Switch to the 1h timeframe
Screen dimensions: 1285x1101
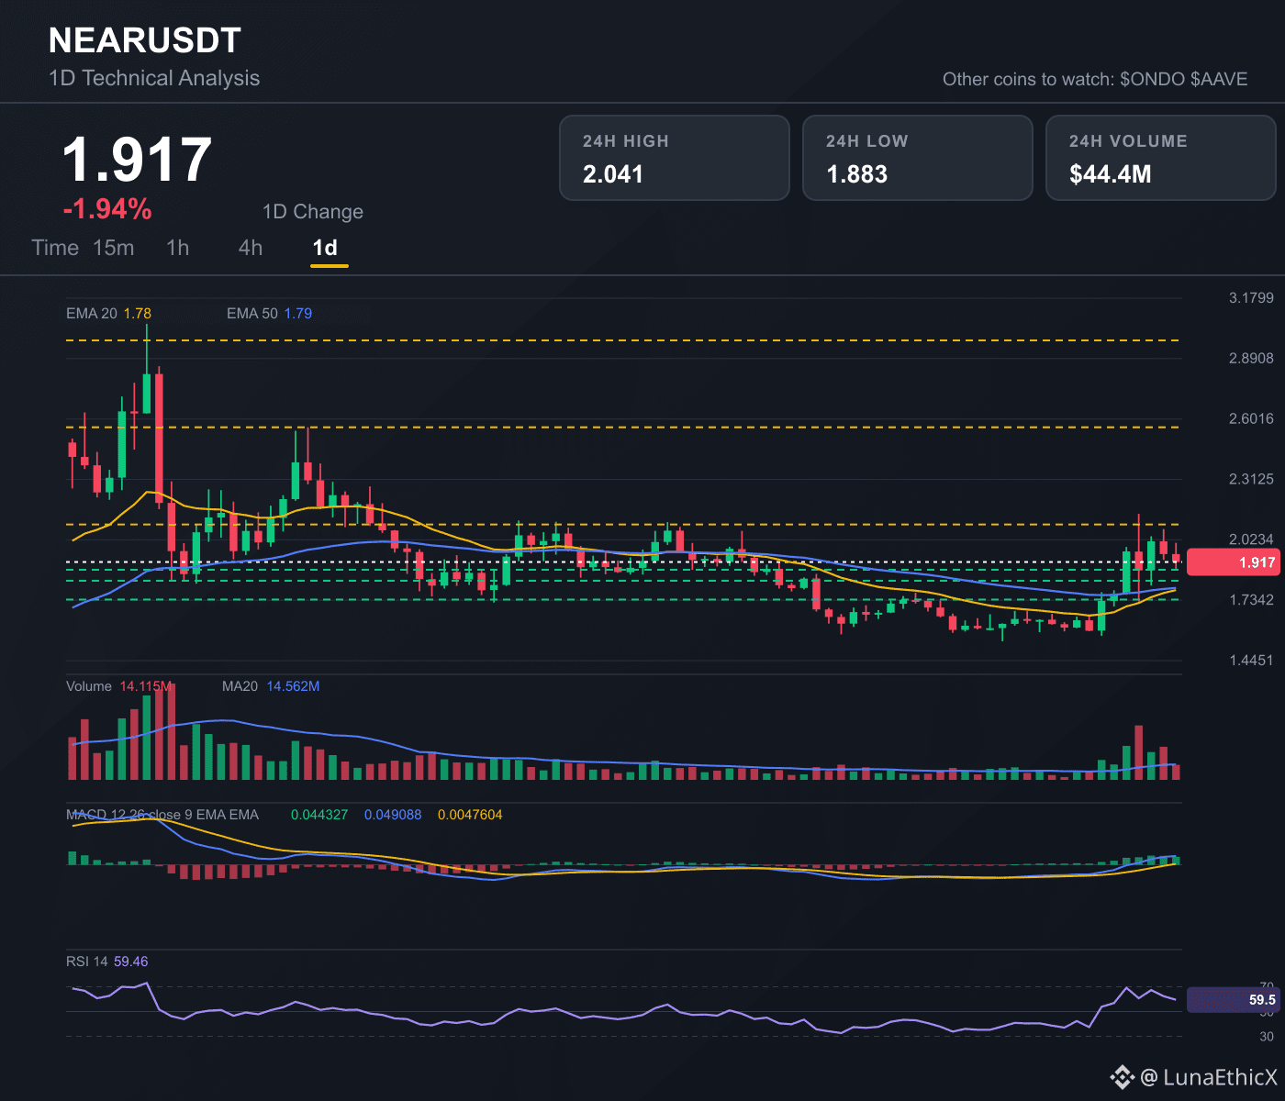178,248
